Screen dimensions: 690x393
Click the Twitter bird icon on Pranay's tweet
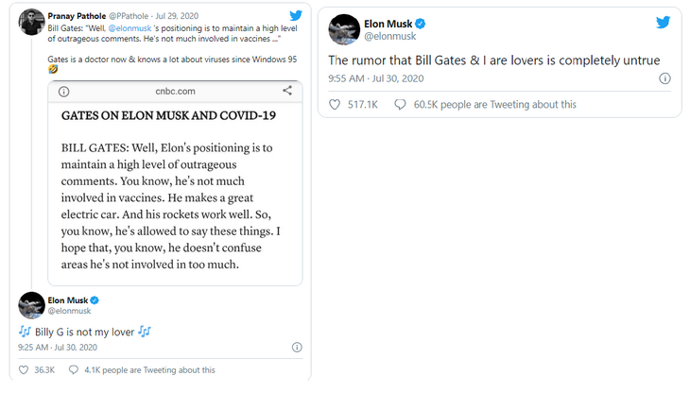296,16
